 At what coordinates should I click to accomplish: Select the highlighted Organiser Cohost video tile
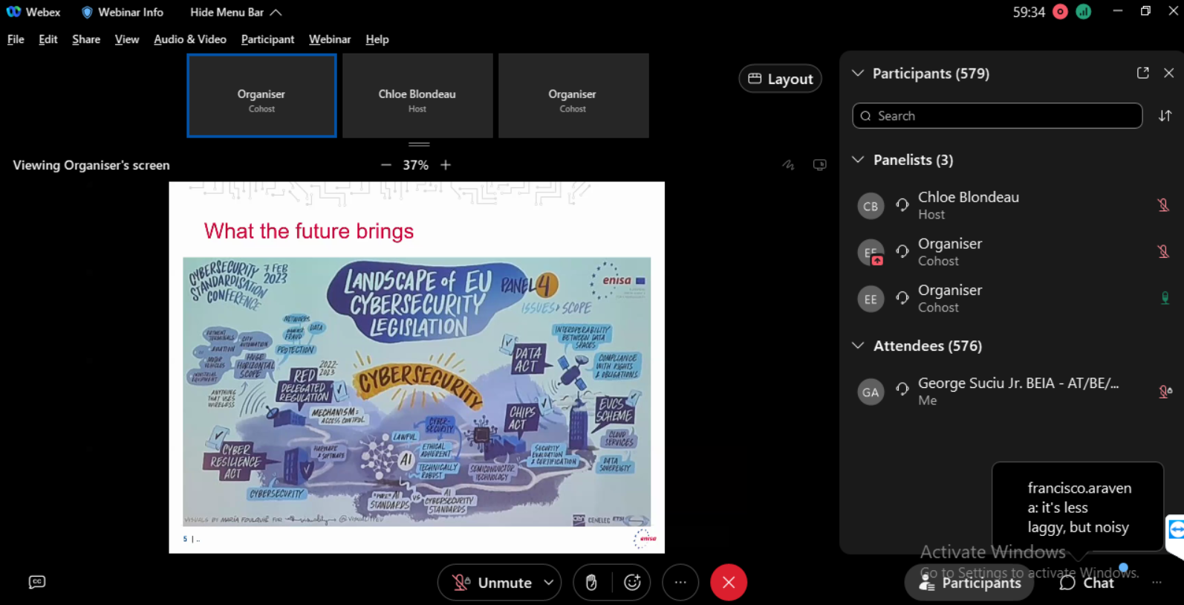point(261,96)
